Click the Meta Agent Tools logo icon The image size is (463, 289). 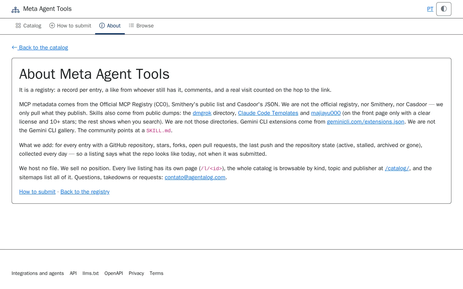[x=15, y=10]
